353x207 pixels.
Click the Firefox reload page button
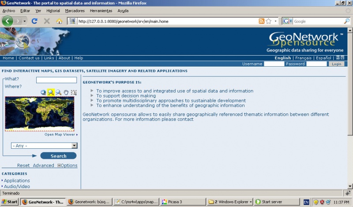coord(34,21)
